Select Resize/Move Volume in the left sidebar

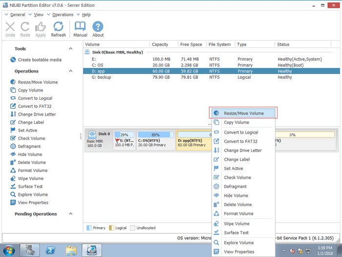(34, 82)
